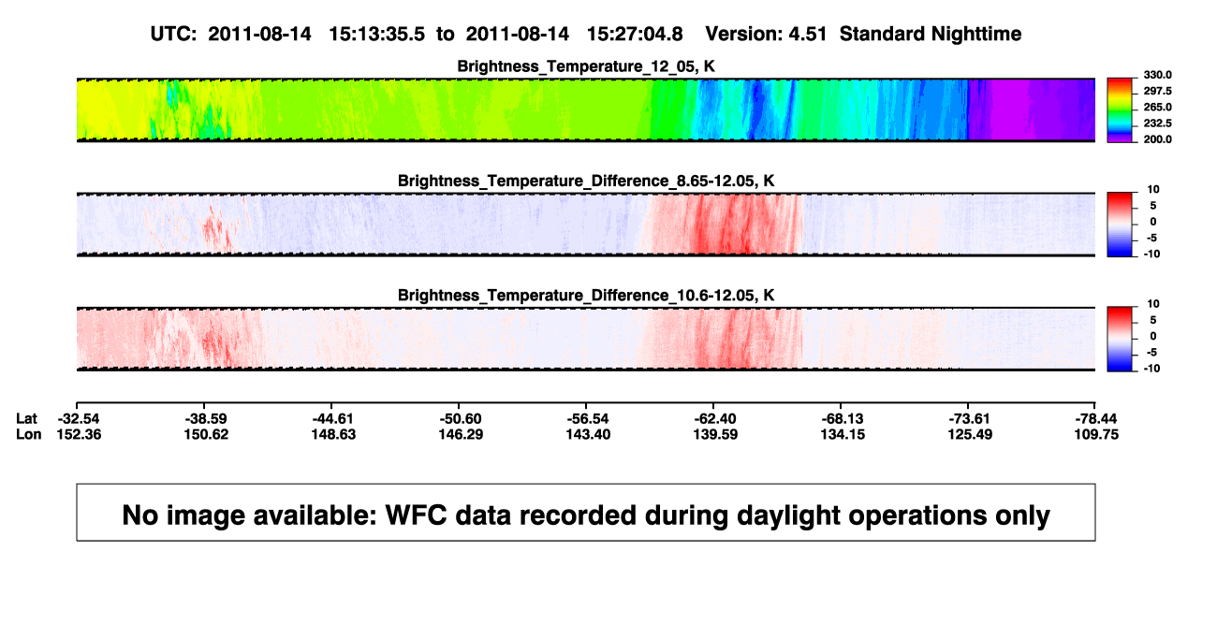The height and width of the screenshot is (624, 1217).
Task: Click latitude value -73.61
Action: 969,418
